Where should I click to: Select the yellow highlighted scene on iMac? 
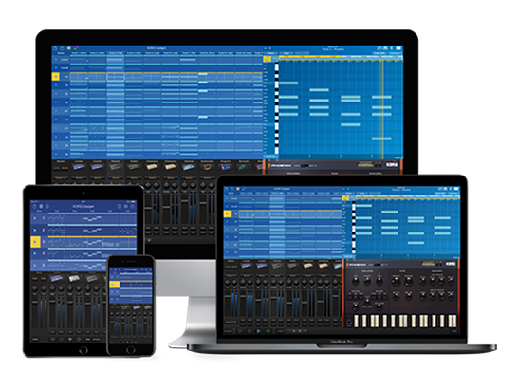pos(55,77)
